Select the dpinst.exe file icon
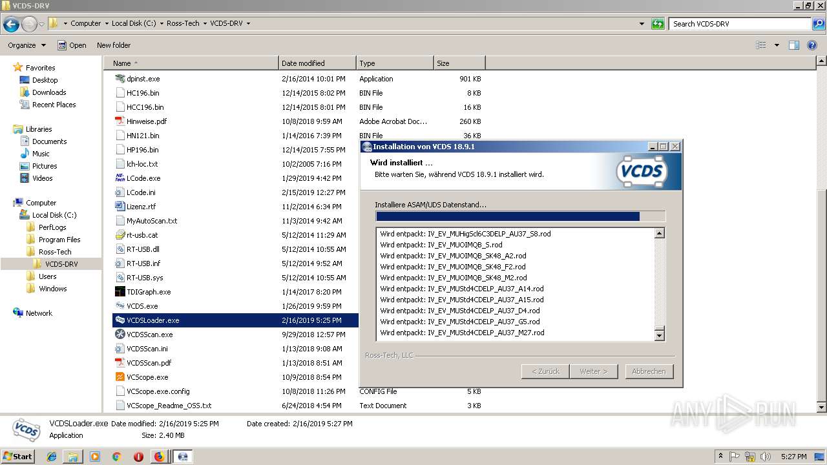The height and width of the screenshot is (465, 827). tap(120, 79)
